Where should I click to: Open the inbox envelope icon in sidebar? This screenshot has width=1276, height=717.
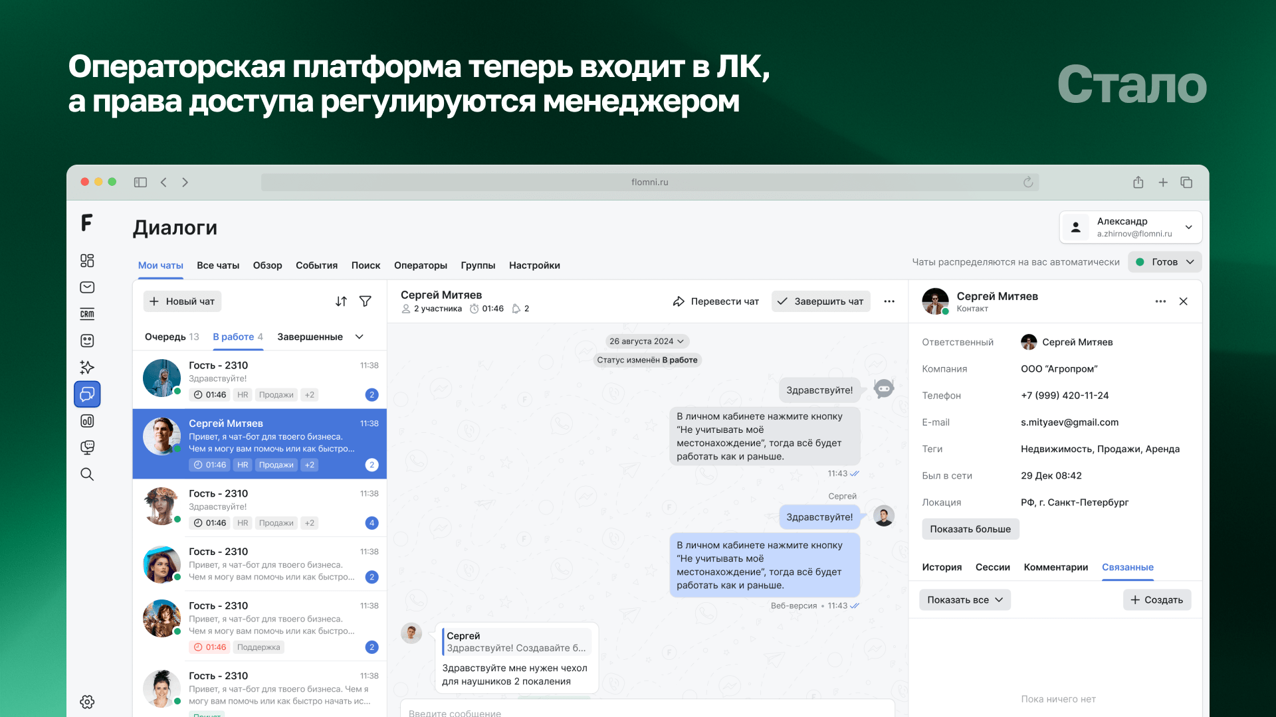click(x=87, y=287)
